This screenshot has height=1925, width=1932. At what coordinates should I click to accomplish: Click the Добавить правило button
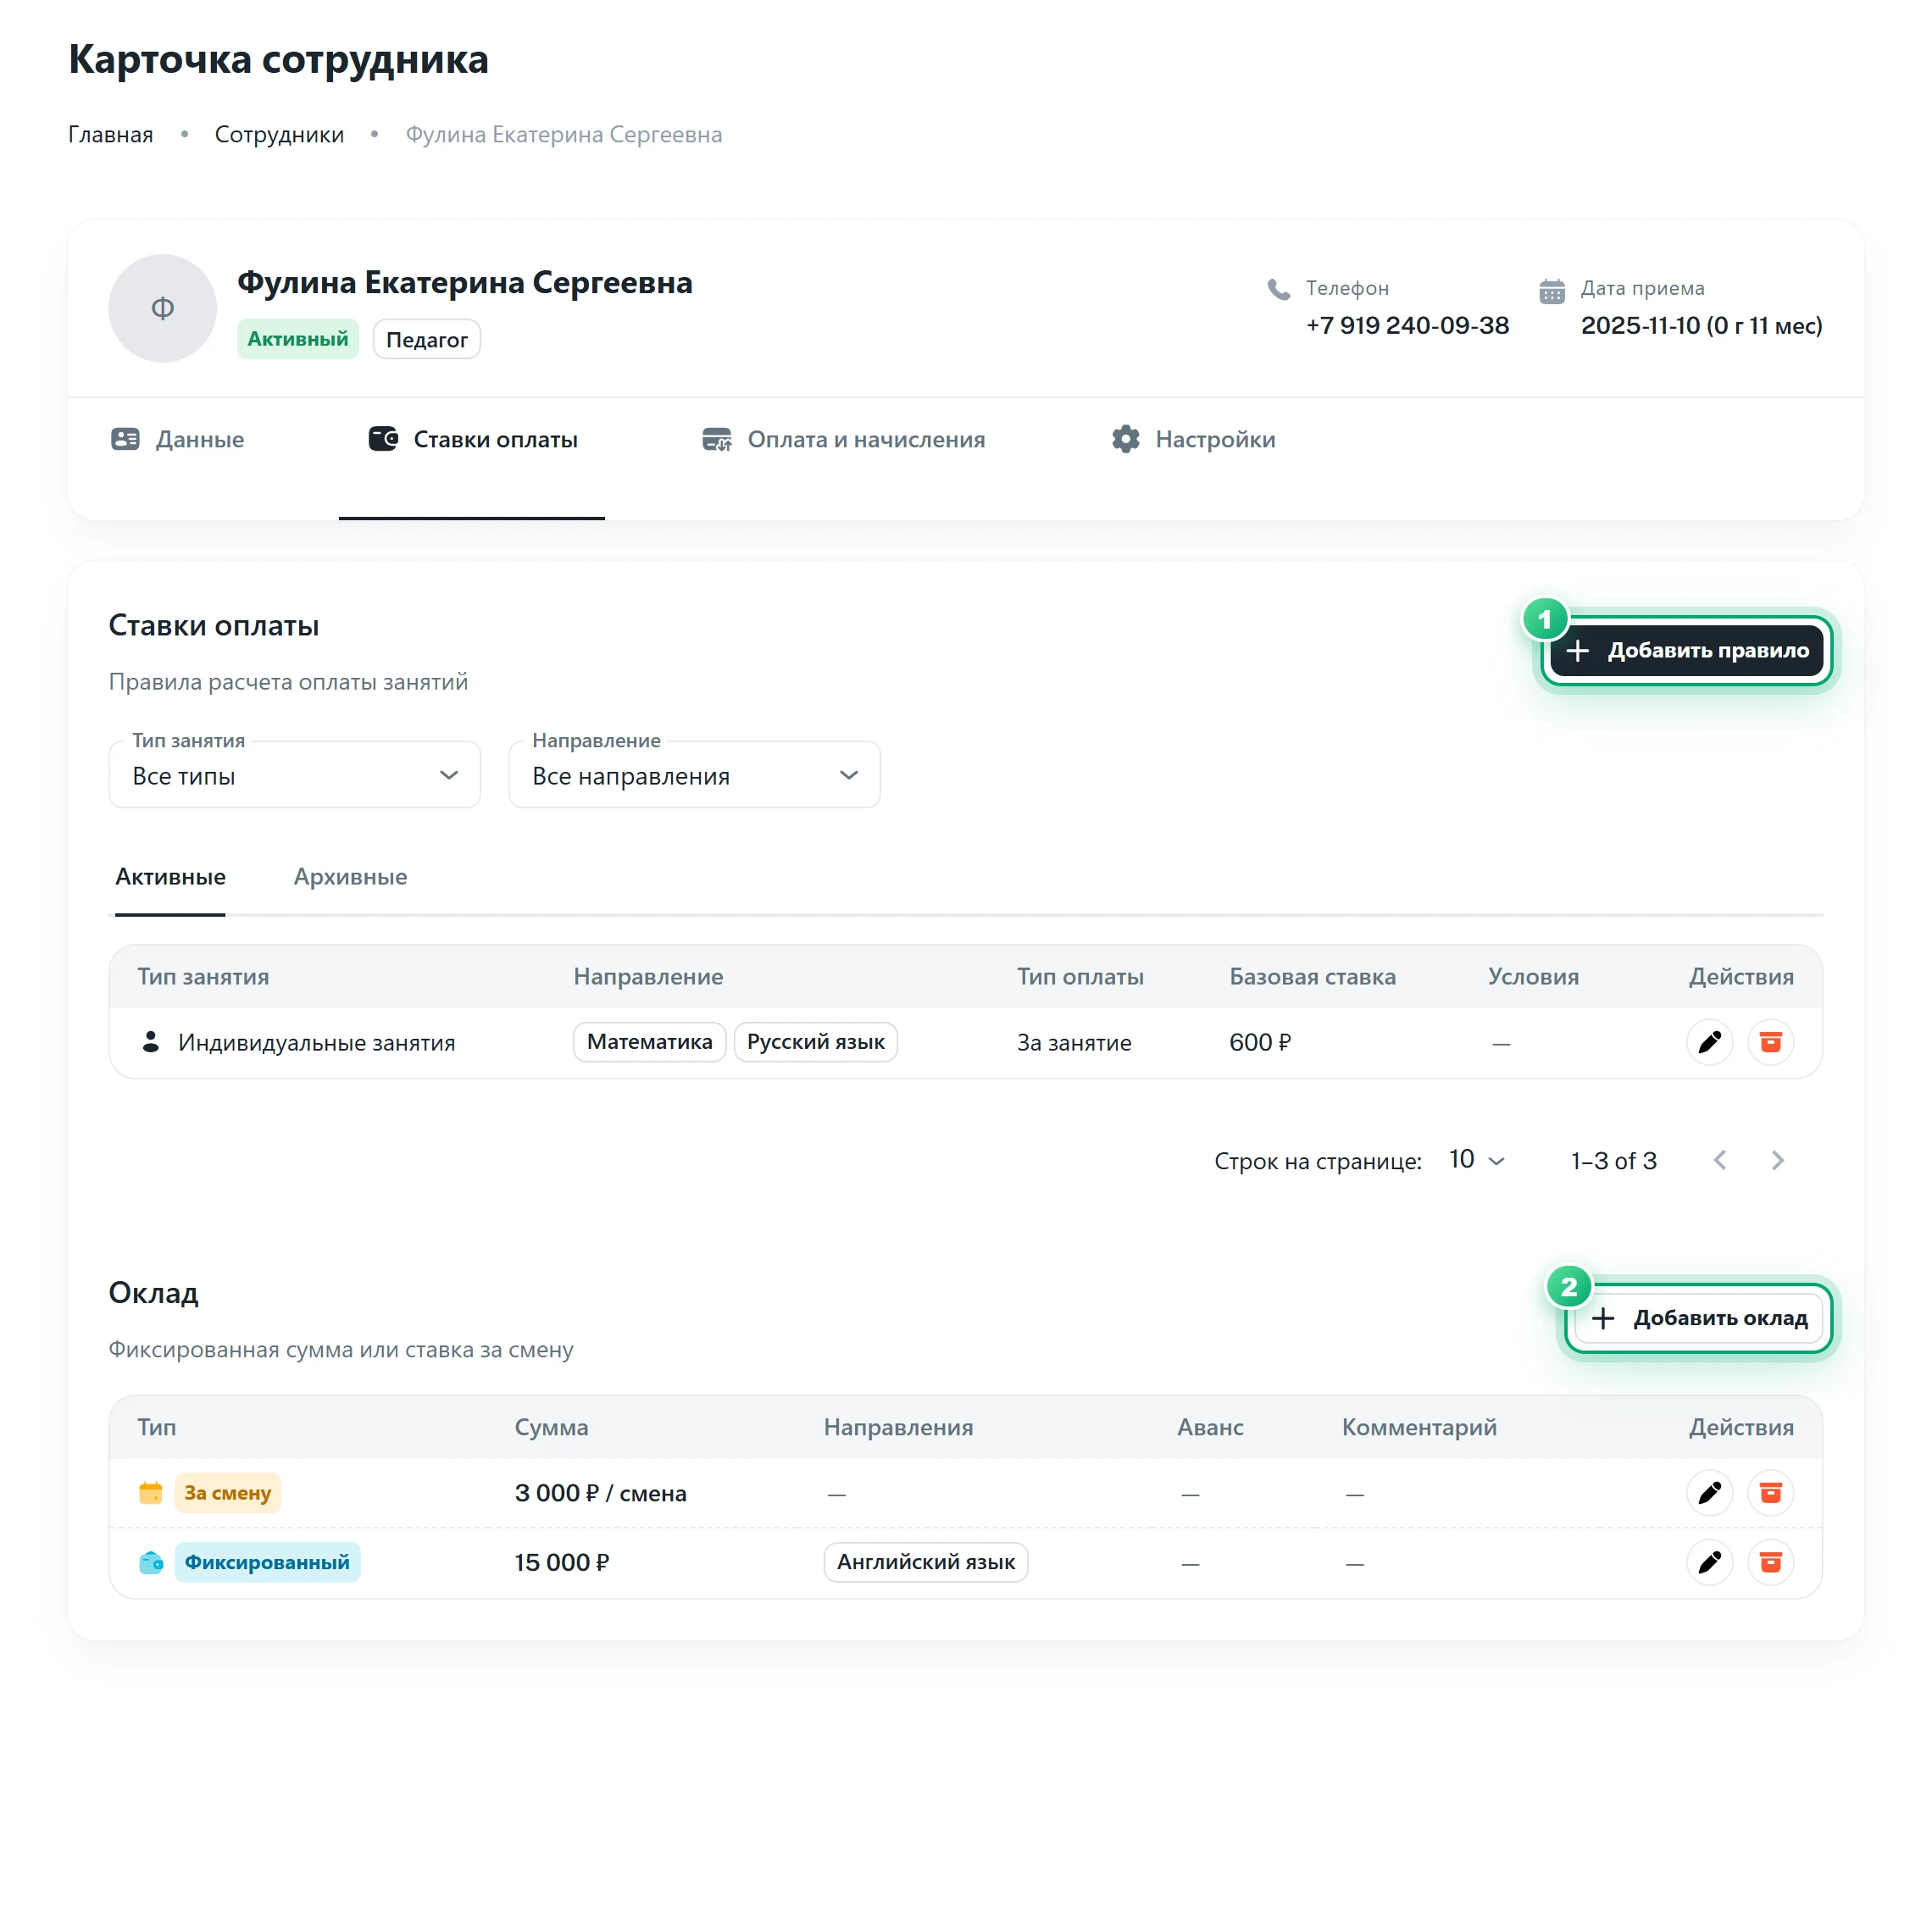[x=1686, y=650]
